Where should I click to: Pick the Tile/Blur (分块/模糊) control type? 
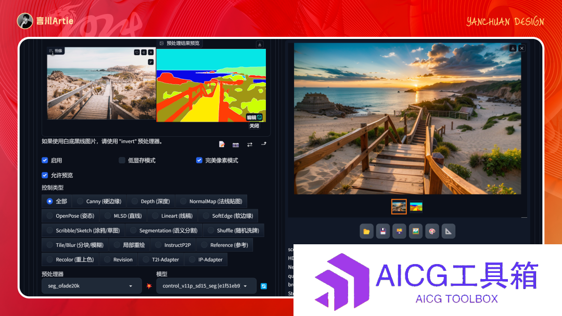[x=75, y=245]
